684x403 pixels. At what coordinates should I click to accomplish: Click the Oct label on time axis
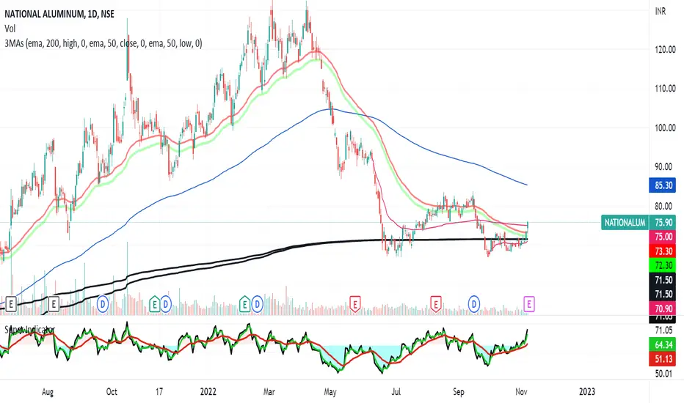point(112,392)
